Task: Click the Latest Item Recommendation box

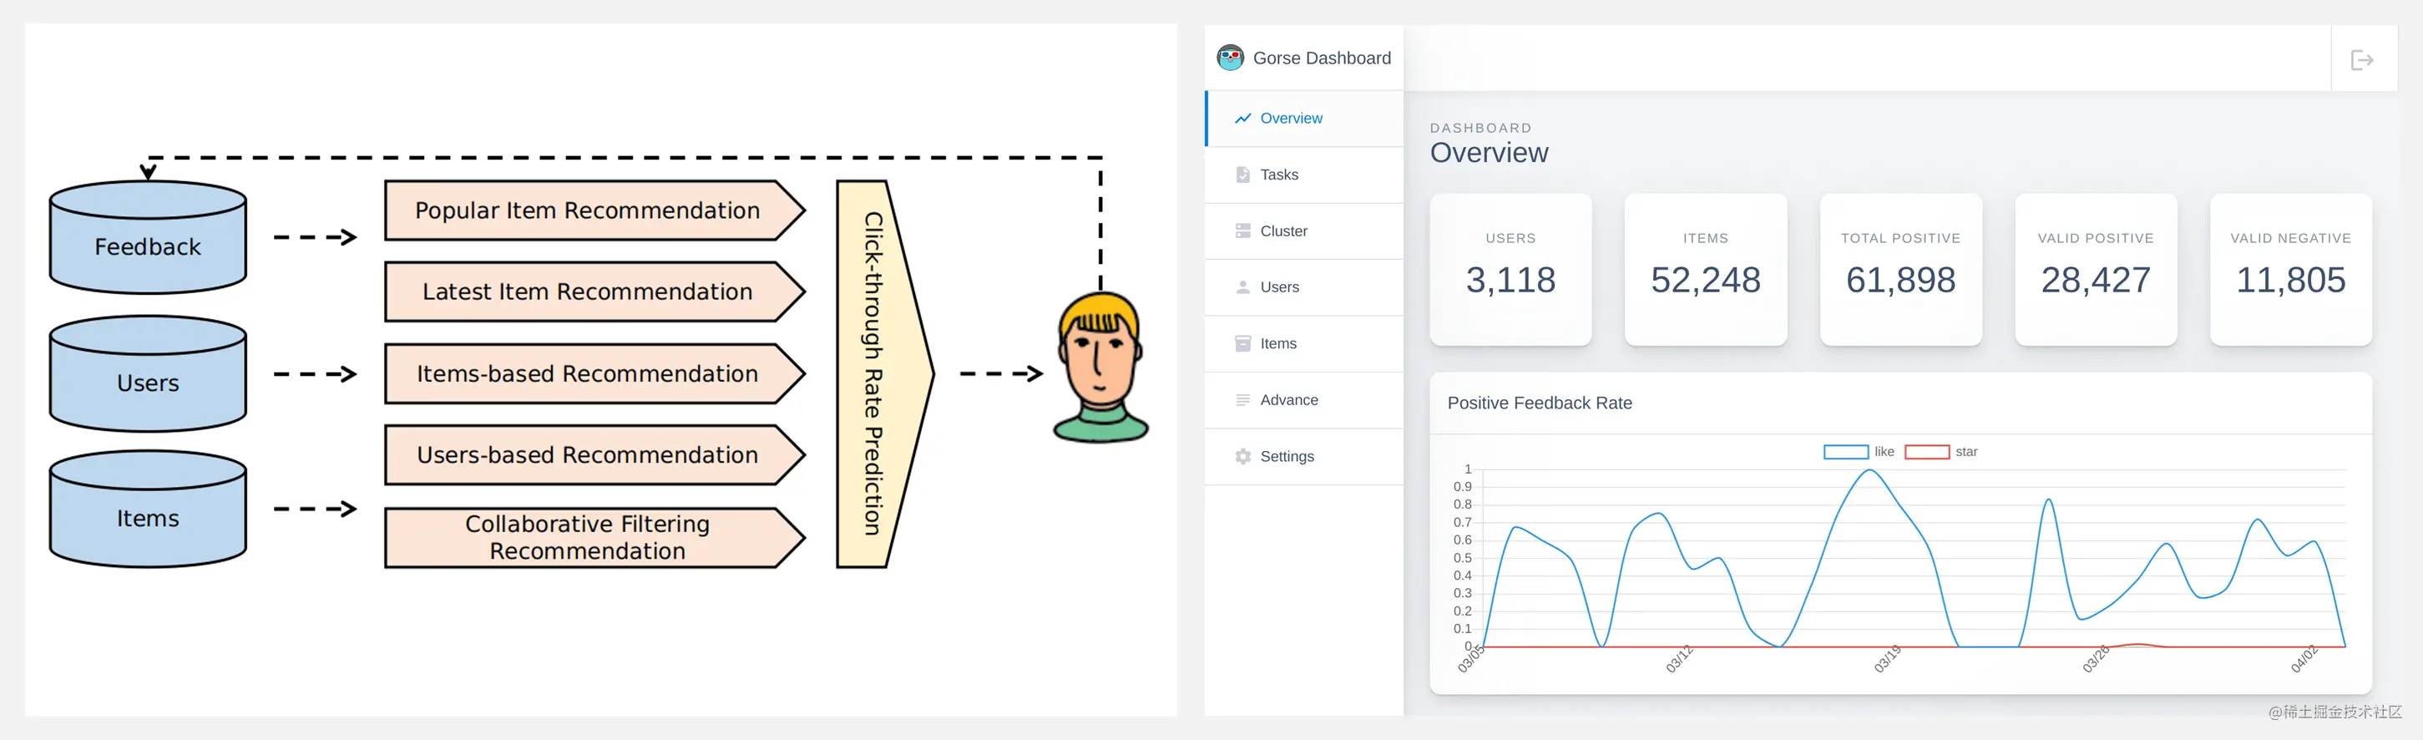Action: point(594,291)
